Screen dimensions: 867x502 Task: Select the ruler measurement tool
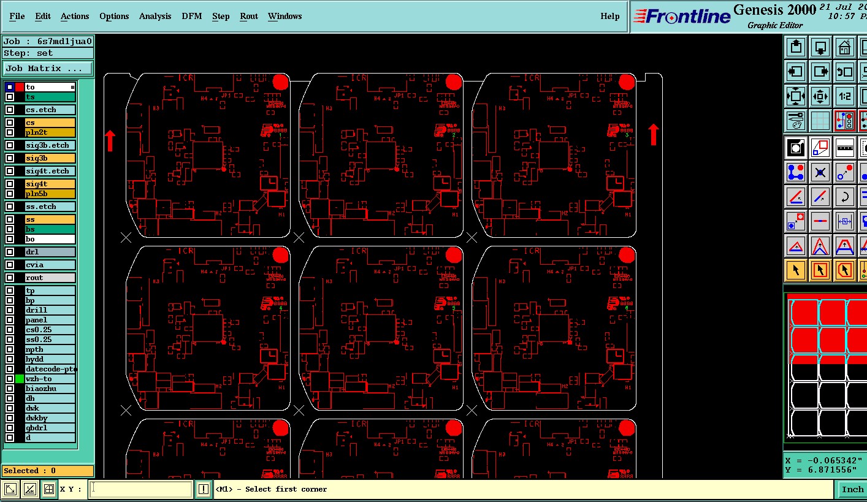pos(845,148)
